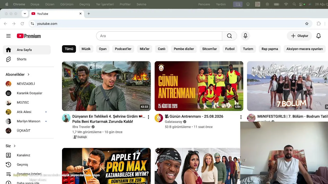Open the Görünüm menu

(x=67, y=4)
